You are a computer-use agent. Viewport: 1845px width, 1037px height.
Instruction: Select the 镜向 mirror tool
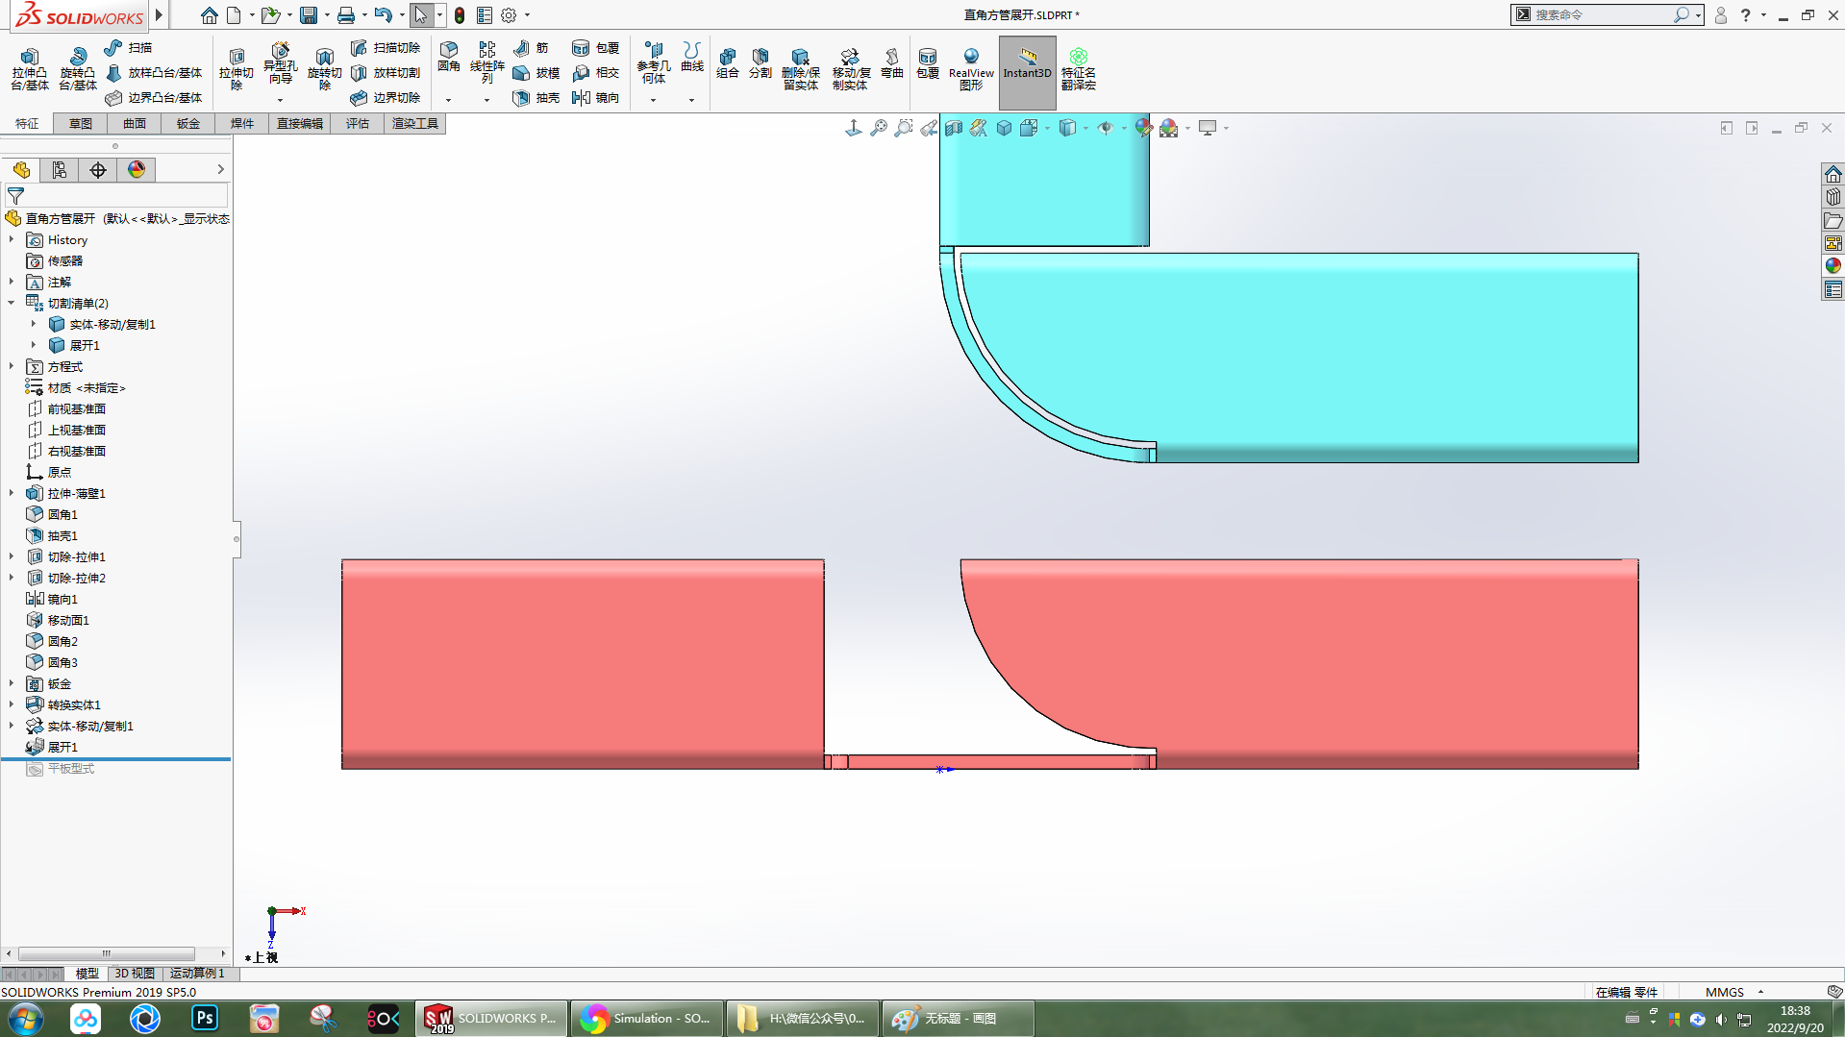[595, 97]
